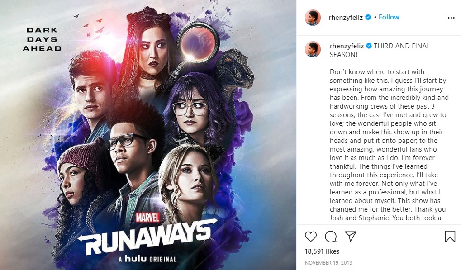Open comments via speech bubble icon
Viewport: 461px width, 270px height.
coord(331,237)
